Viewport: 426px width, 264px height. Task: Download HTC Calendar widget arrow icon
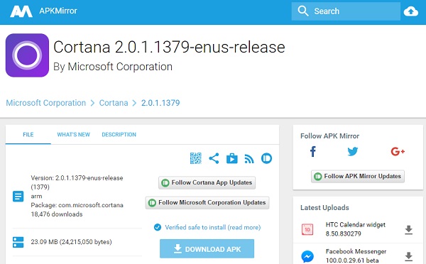point(409,230)
